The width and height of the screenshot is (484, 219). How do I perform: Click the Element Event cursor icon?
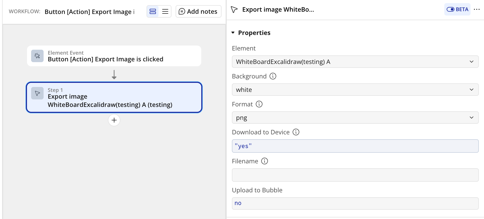pos(37,56)
